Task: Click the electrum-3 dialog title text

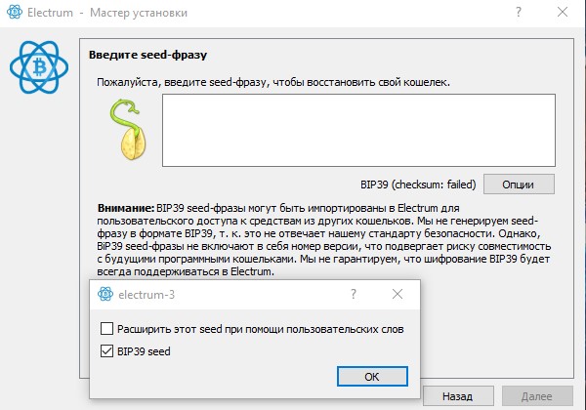Action: tap(146, 295)
